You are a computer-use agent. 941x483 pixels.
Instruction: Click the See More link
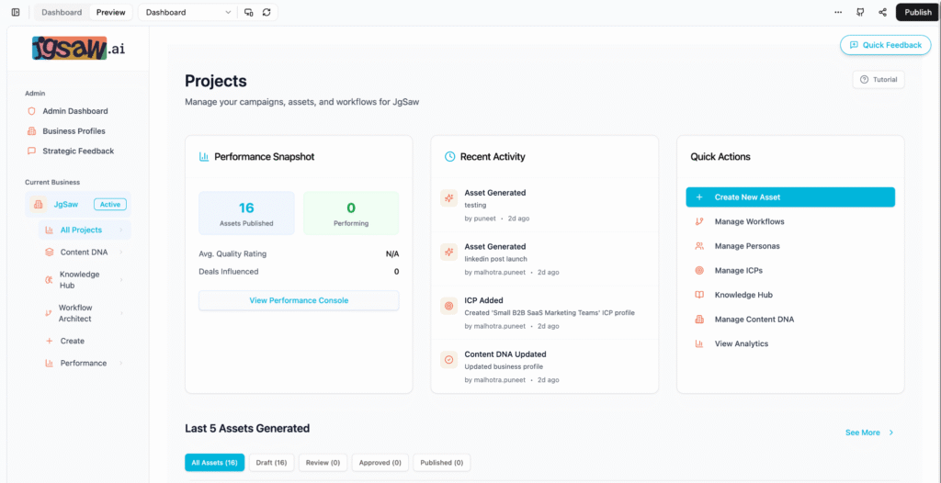click(869, 432)
